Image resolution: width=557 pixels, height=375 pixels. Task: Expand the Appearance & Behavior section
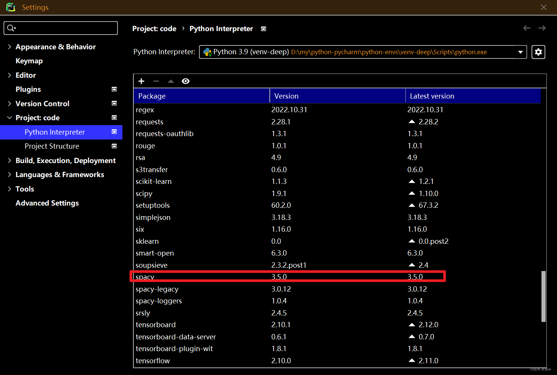coord(9,47)
